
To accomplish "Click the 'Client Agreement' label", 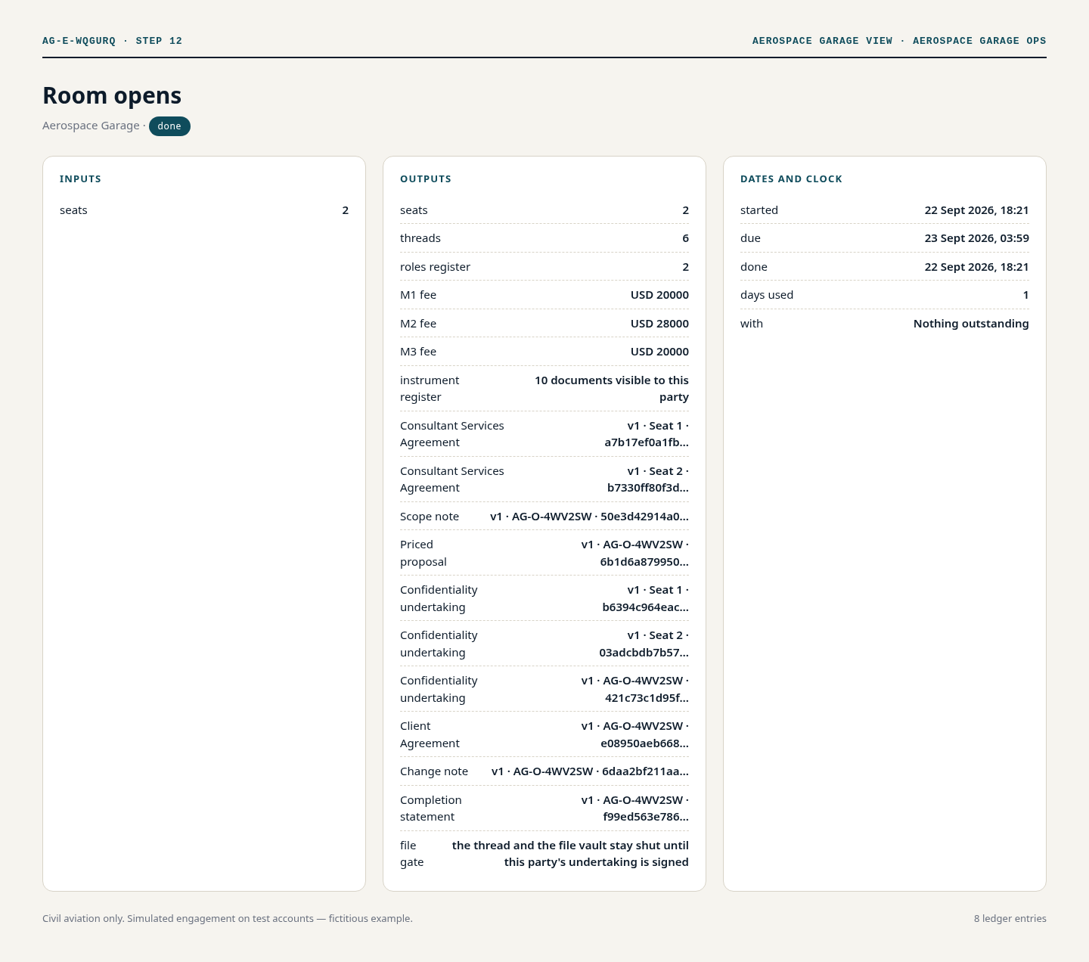I will 430,734.
